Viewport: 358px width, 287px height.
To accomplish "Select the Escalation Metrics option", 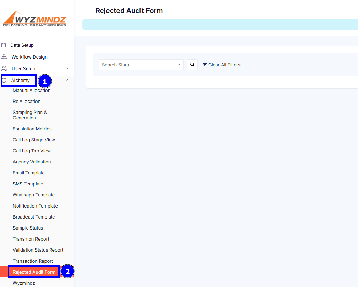I will pos(32,129).
